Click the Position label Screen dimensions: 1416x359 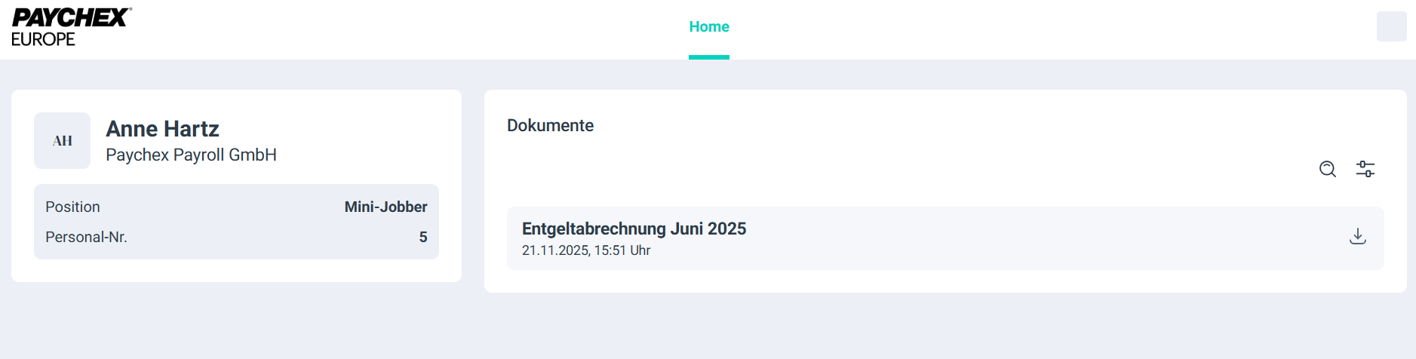(72, 207)
